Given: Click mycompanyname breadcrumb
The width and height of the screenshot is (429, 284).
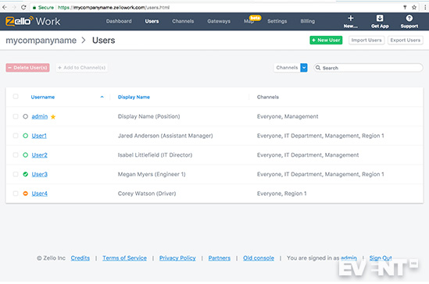Looking at the screenshot, I should pyautogui.click(x=41, y=41).
